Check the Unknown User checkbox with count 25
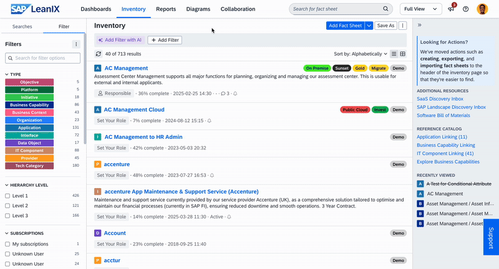The height and width of the screenshot is (269, 499). 7,254
